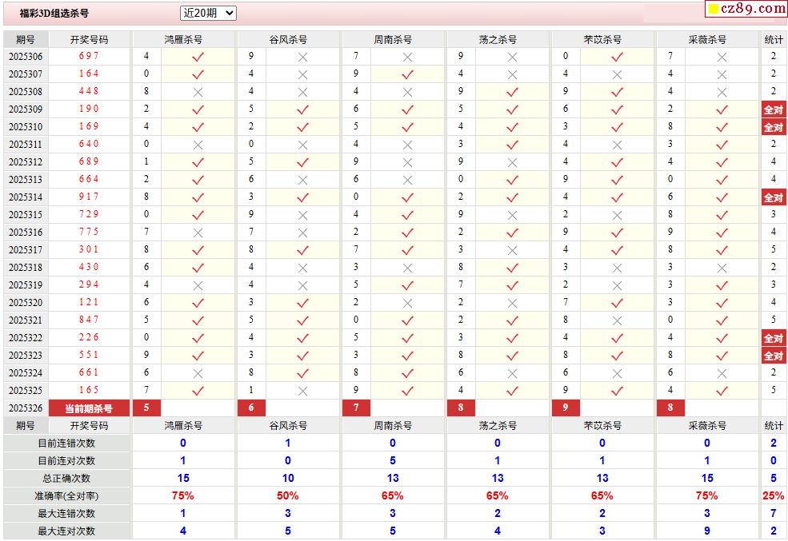Select period number 2025326
Image resolution: width=788 pixels, height=541 pixels.
tap(26, 408)
